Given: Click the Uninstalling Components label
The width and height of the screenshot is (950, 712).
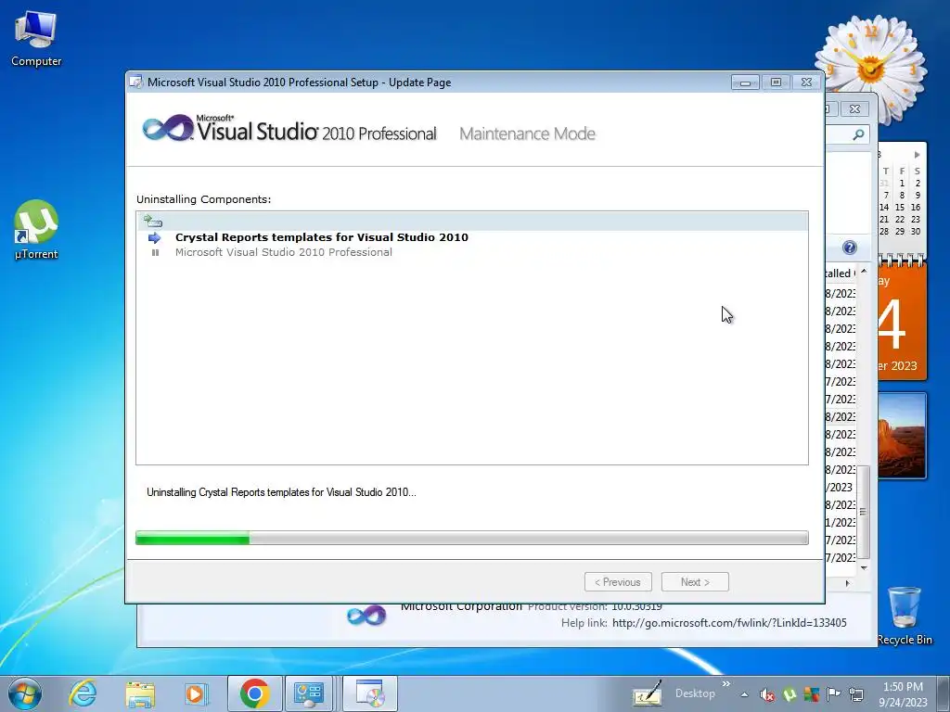Looking at the screenshot, I should pyautogui.click(x=203, y=199).
